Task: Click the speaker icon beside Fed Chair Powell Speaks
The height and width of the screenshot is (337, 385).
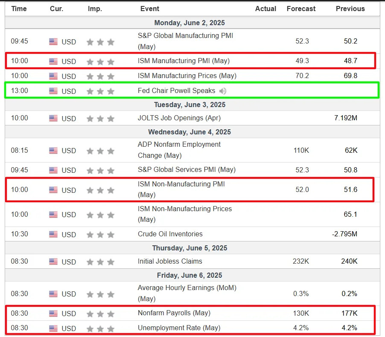Action: coord(223,91)
